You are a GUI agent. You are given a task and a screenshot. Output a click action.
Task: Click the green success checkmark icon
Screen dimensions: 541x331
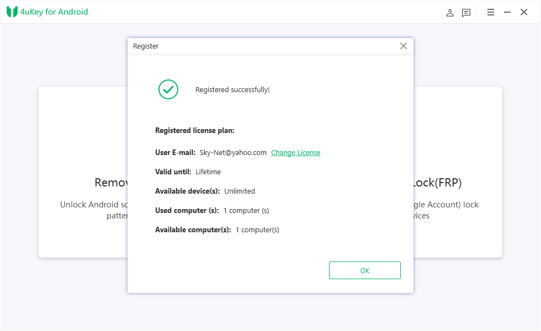(168, 89)
